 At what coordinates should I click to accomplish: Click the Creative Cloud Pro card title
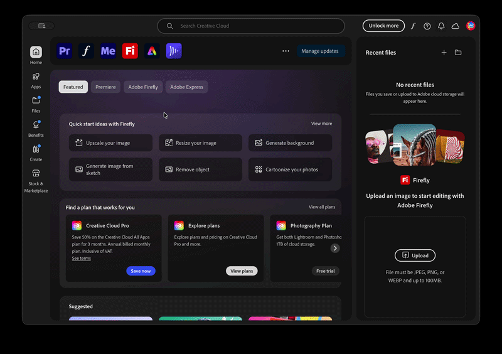point(107,225)
